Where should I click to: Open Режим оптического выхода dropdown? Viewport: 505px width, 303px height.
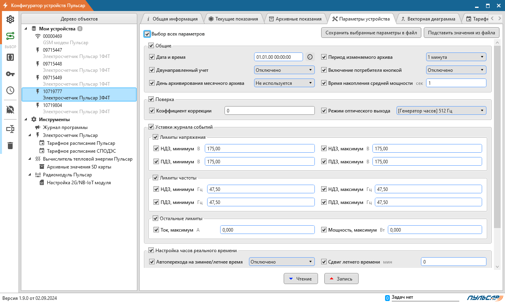pos(441,110)
